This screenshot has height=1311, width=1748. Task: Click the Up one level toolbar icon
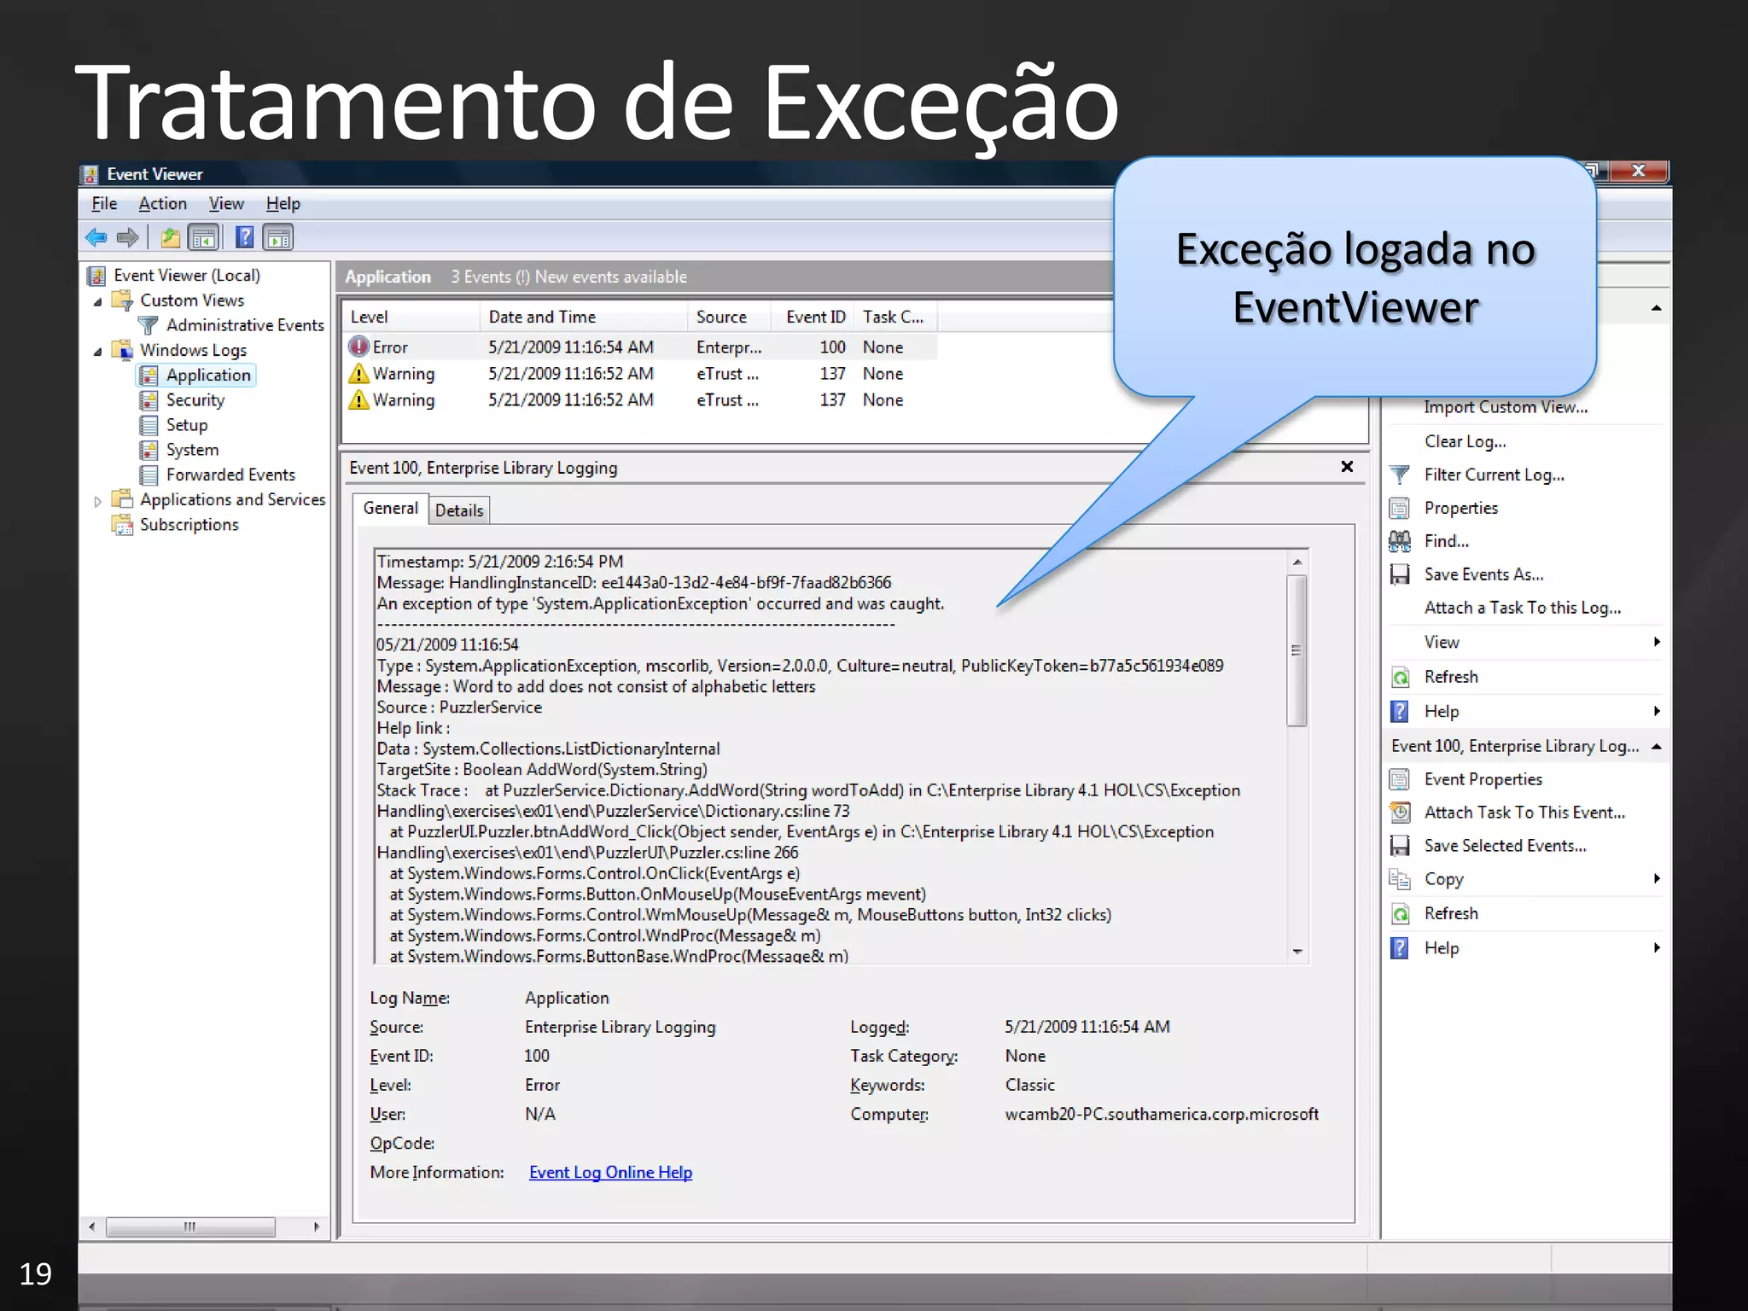point(171,237)
